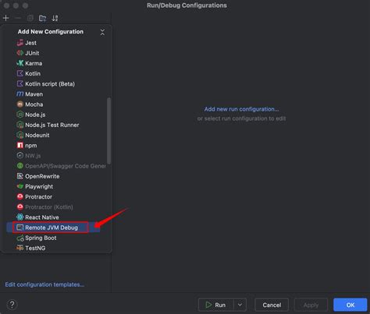Click the React Native icon in the list
This screenshot has width=370, height=314.
20,217
